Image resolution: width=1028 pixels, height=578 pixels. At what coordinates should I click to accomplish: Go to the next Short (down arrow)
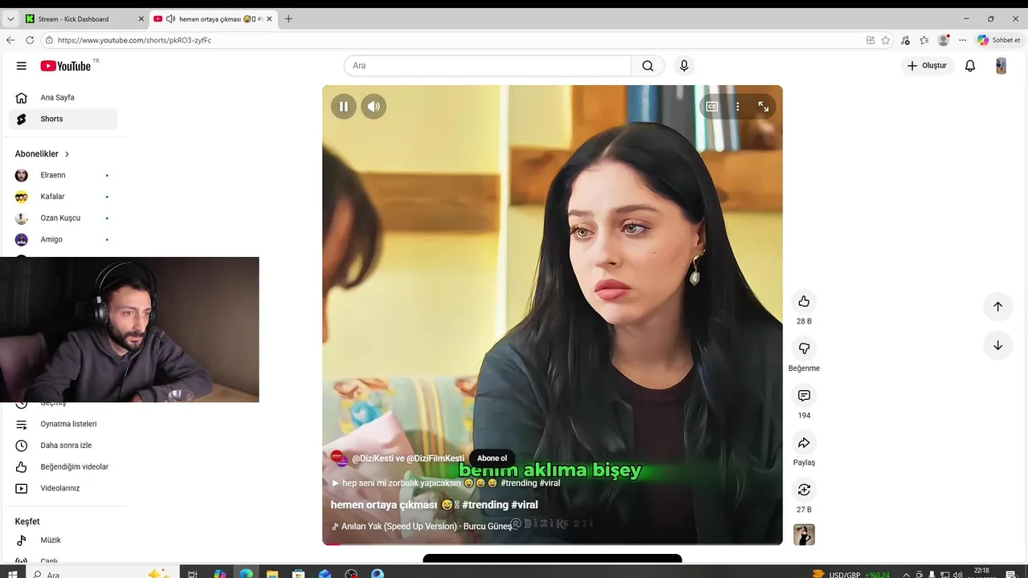(997, 345)
